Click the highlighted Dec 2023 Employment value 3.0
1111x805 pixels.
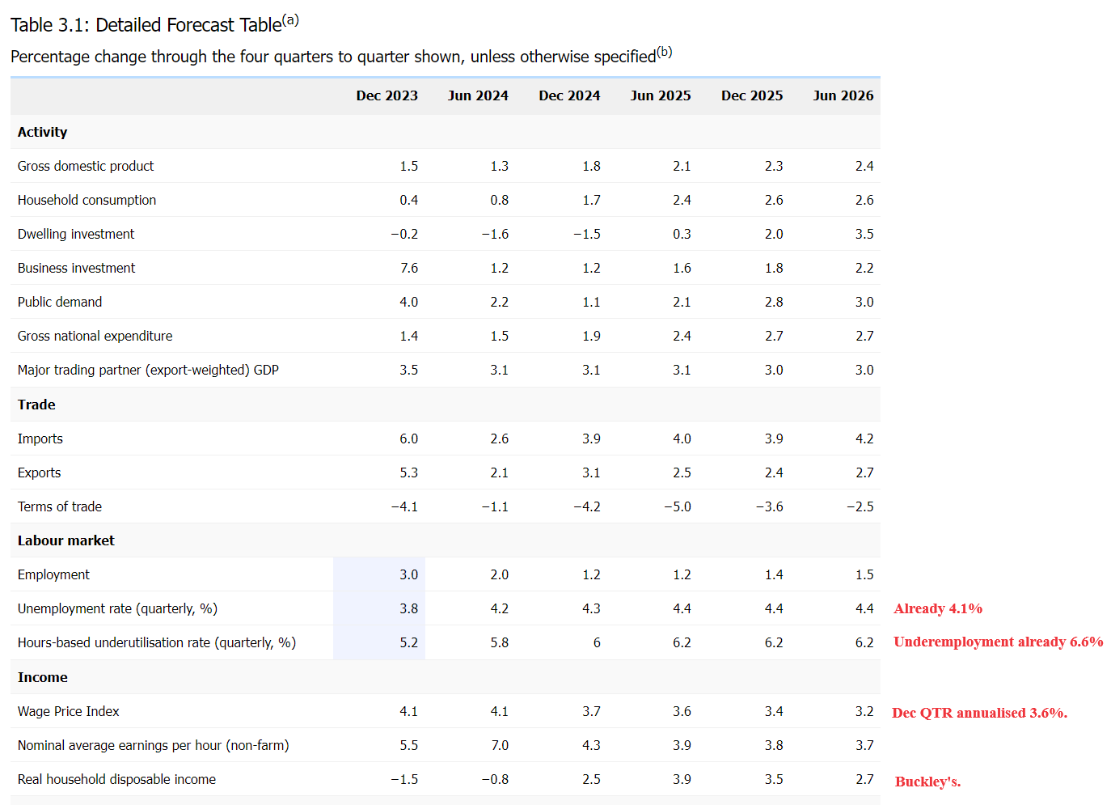point(408,574)
